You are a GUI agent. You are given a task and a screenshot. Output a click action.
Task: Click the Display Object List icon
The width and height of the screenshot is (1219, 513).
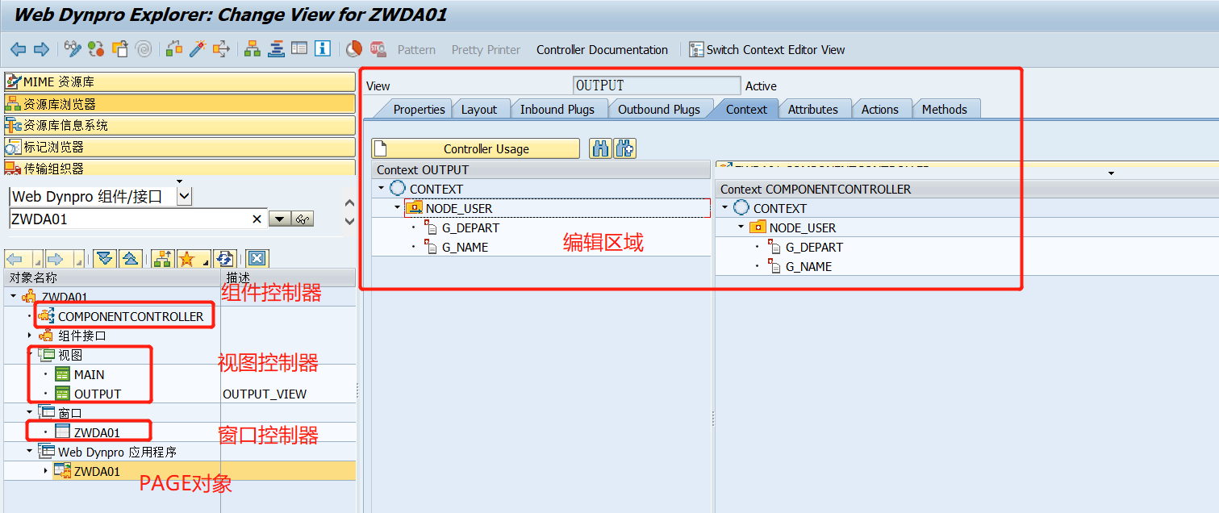[x=276, y=49]
